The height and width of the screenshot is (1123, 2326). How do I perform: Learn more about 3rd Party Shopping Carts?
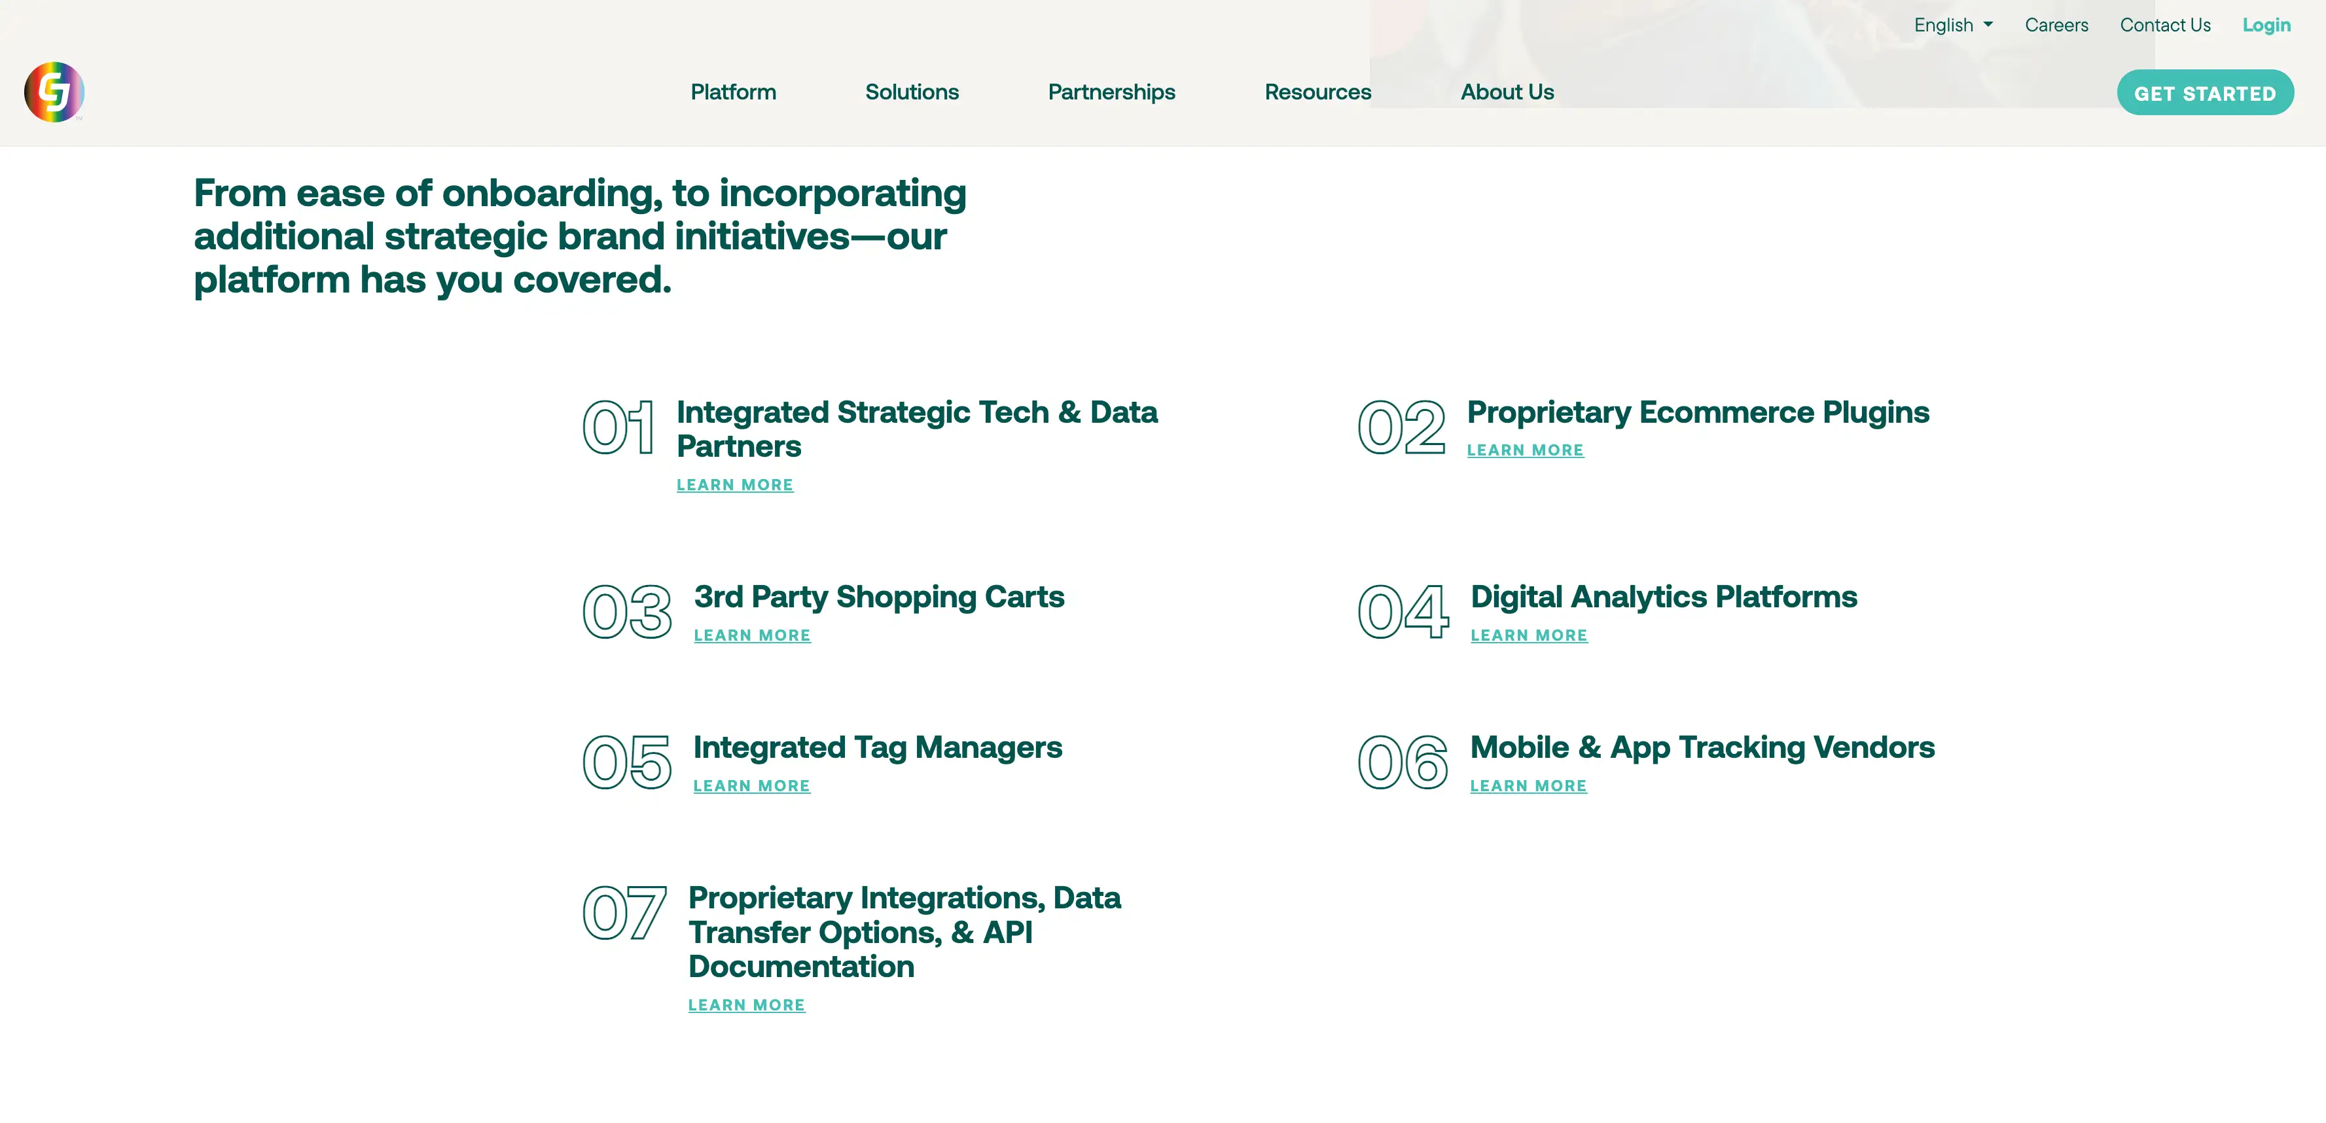(x=752, y=635)
